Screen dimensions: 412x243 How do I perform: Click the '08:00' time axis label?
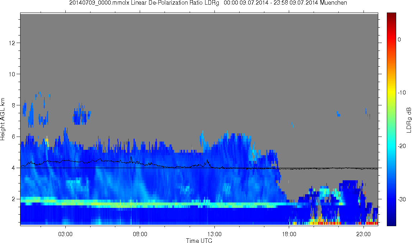click(x=140, y=234)
